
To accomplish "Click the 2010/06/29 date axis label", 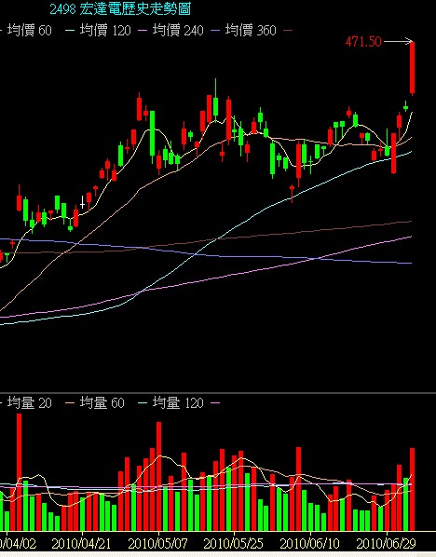I will pos(386,544).
